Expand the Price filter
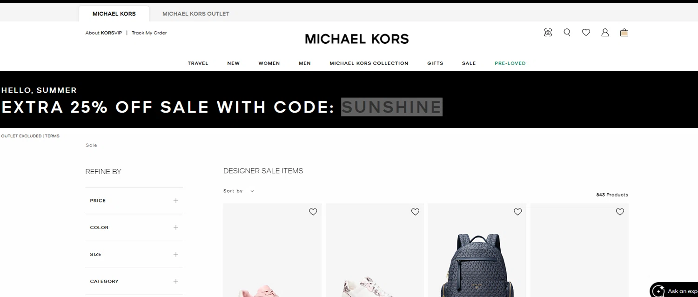The width and height of the screenshot is (698, 297). click(134, 201)
